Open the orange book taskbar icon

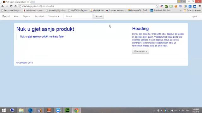tap(49, 110)
